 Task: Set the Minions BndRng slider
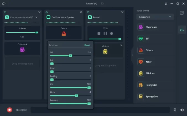pyautogui.click(x=70, y=80)
